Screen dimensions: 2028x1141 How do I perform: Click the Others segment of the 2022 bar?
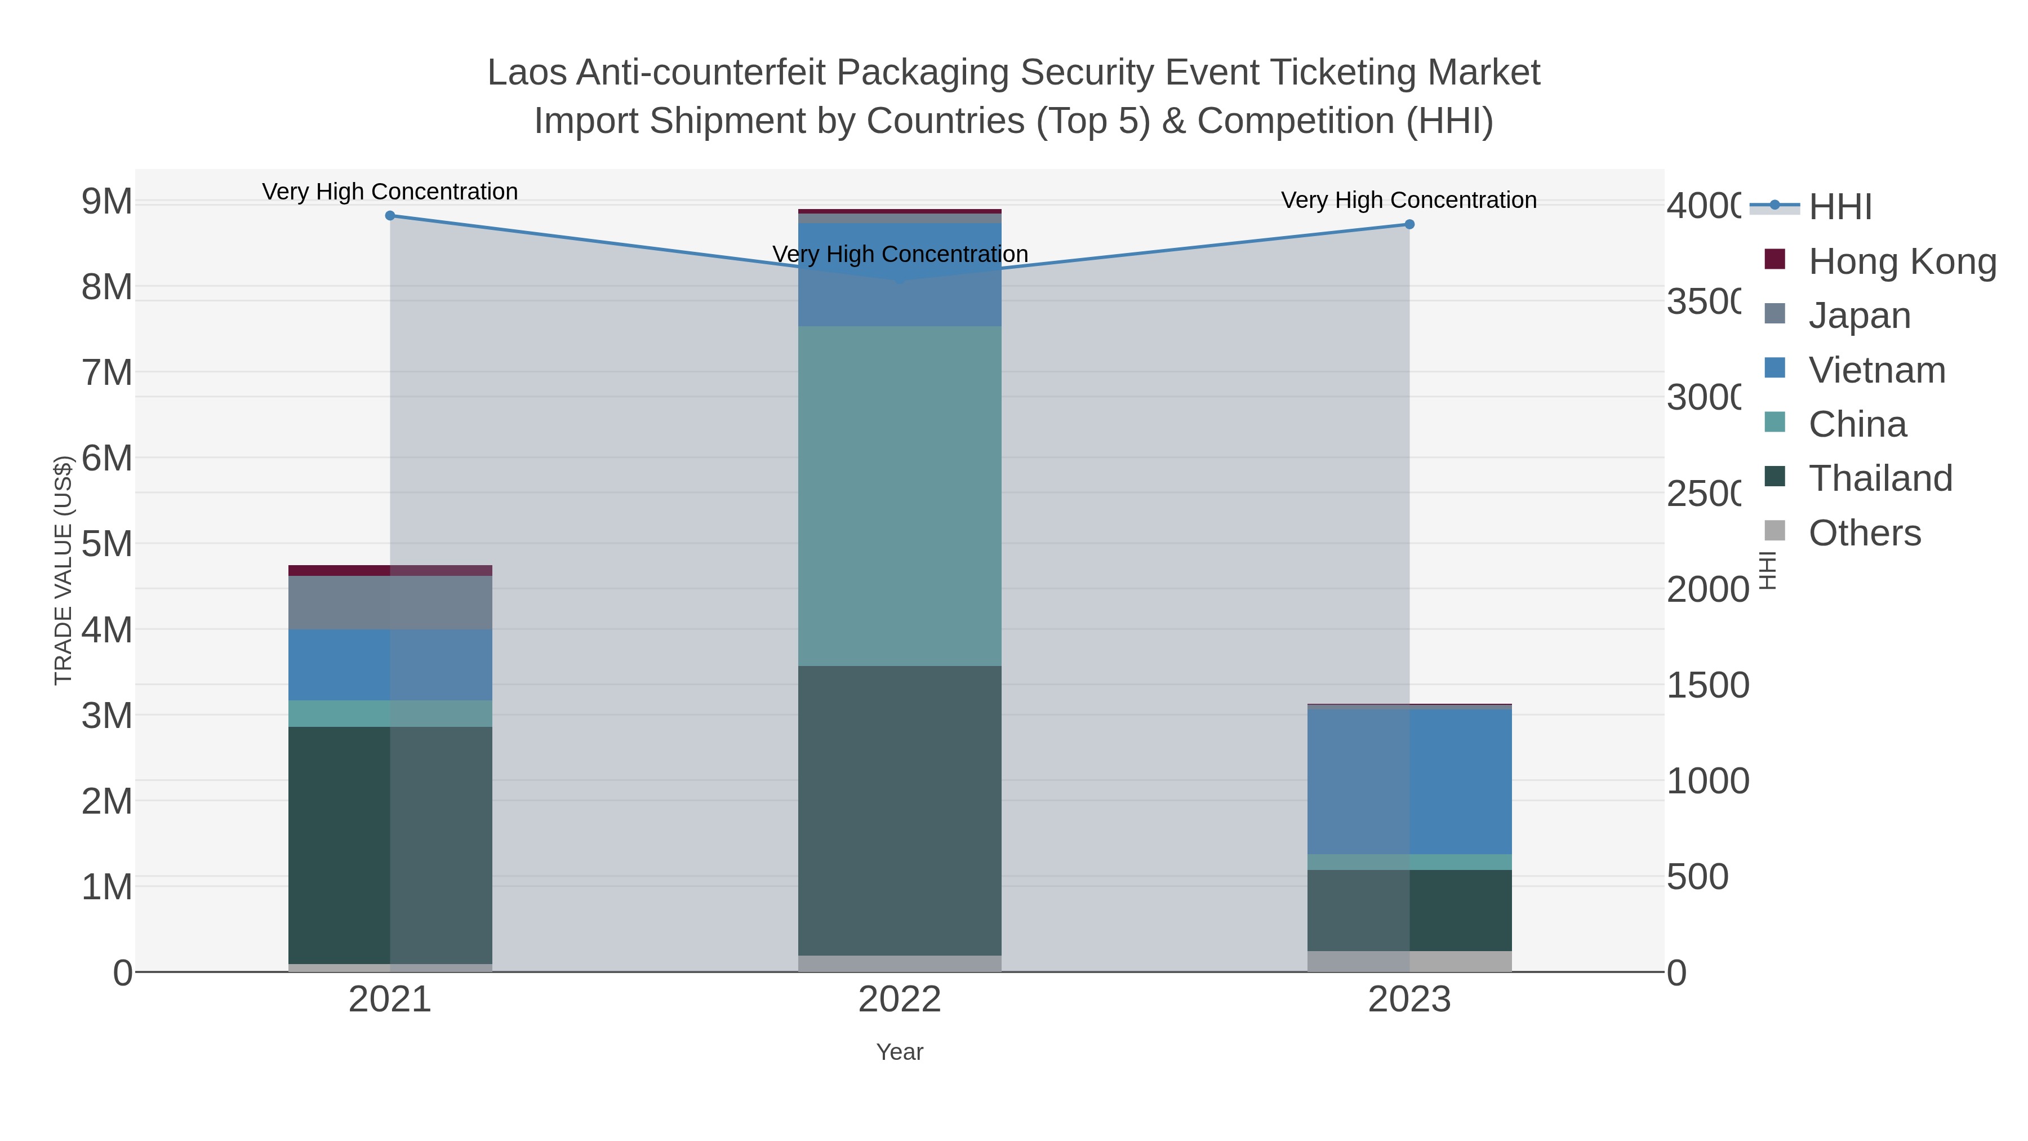pos(900,964)
